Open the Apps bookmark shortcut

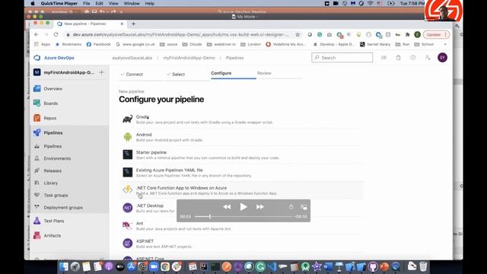[42, 44]
